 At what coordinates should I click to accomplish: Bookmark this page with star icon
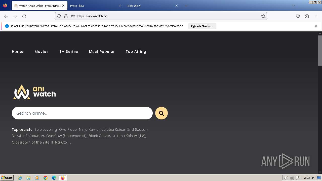point(263,16)
